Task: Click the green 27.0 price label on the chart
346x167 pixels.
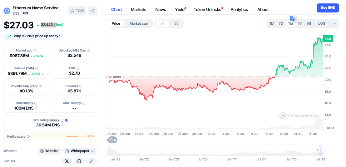Action: click(x=328, y=39)
